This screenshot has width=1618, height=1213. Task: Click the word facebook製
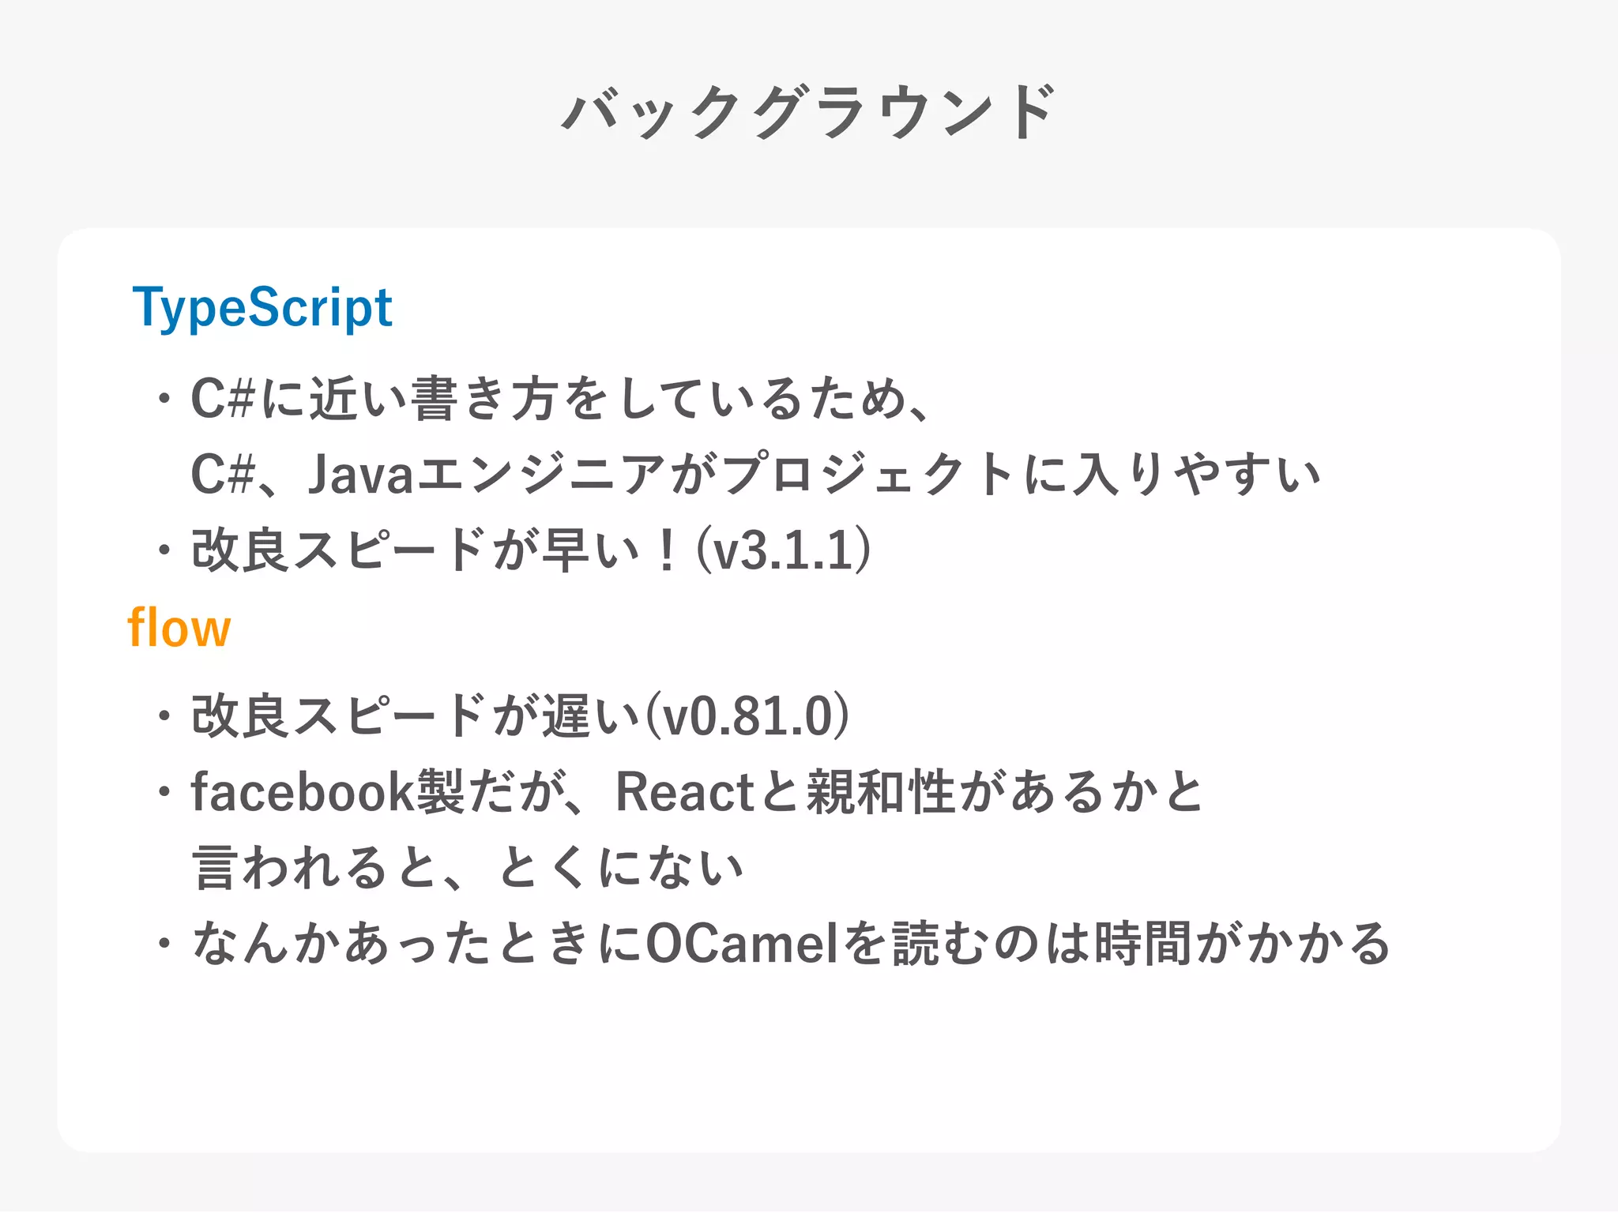[327, 792]
